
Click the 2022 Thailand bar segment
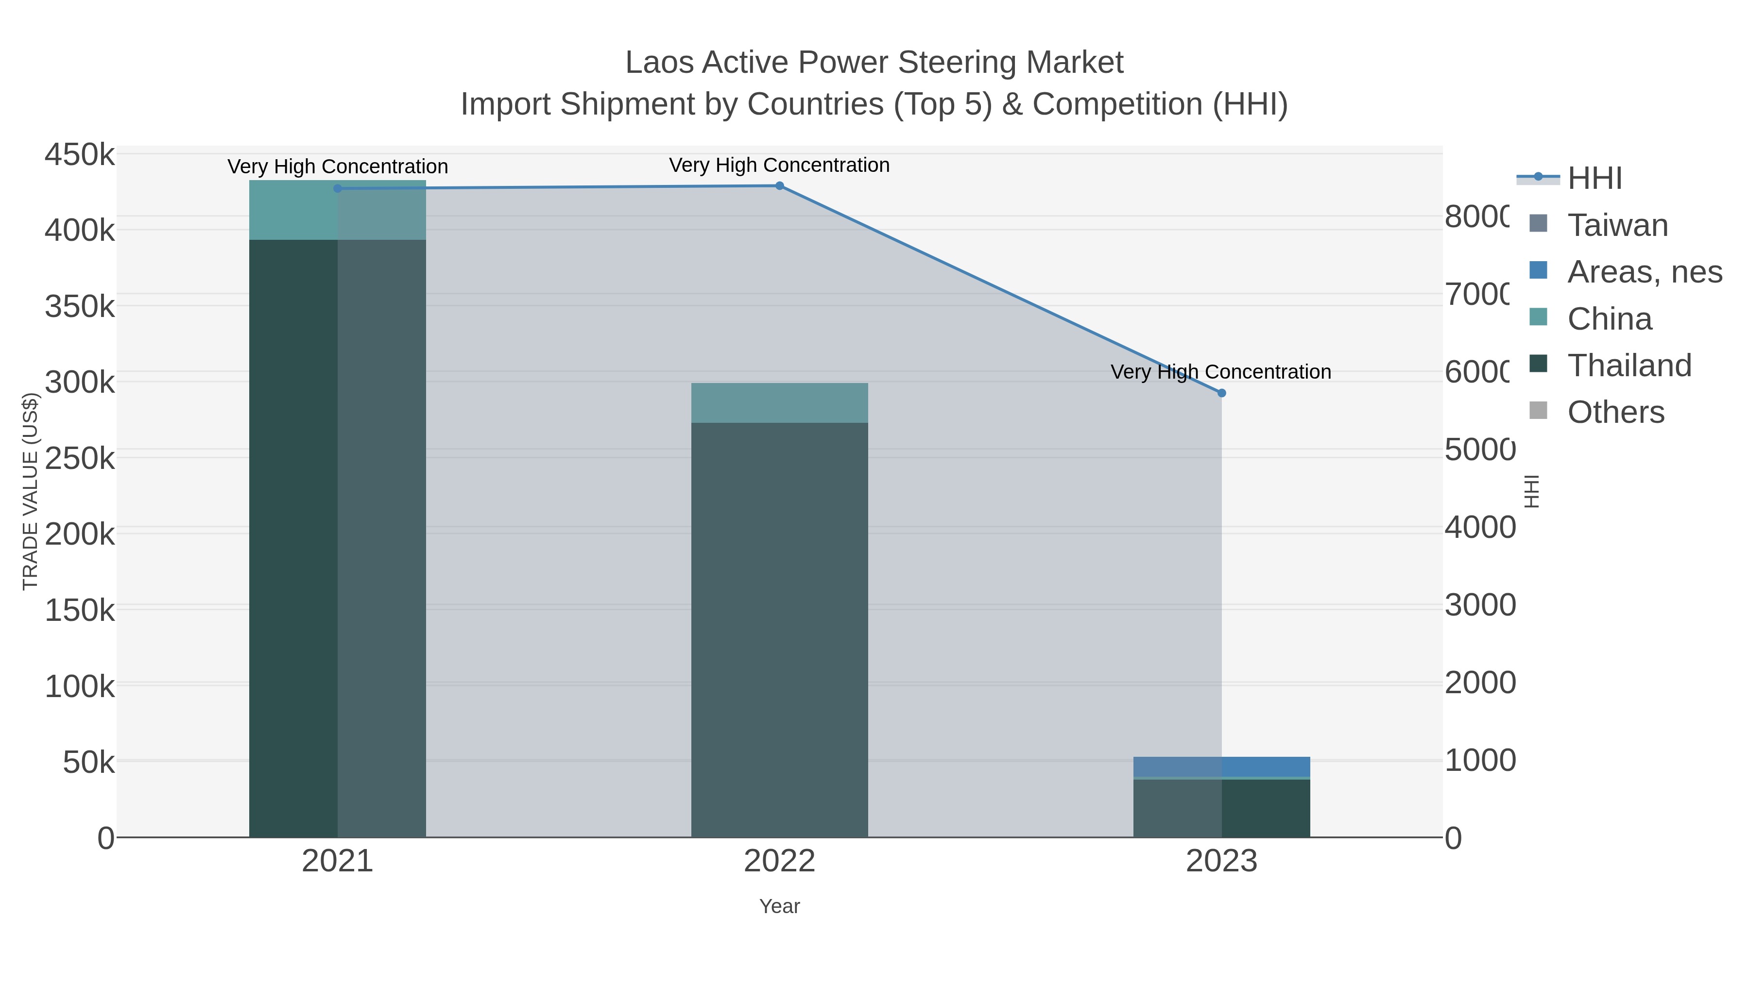779,630
